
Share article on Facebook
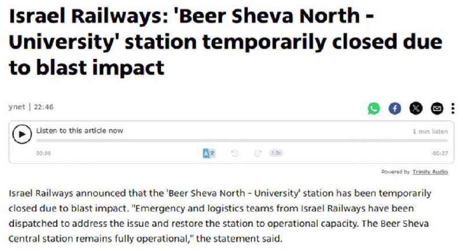(395, 108)
